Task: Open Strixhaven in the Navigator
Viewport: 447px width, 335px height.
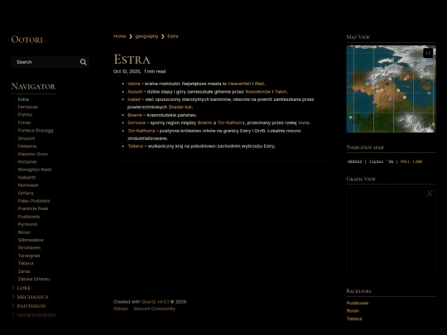Action: click(29, 247)
